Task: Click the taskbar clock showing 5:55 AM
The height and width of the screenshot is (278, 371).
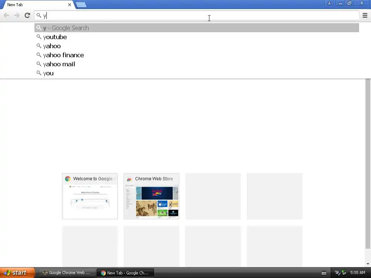Action: (358, 273)
